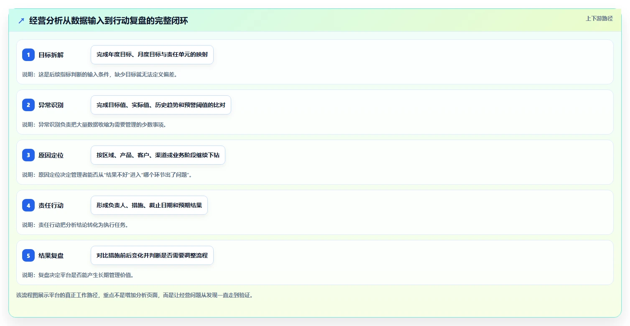Click the 异常识别 step title
The width and height of the screenshot is (630, 326).
click(51, 105)
